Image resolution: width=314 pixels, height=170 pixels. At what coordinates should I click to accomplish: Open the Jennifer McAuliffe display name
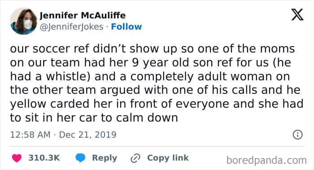[x=83, y=15]
